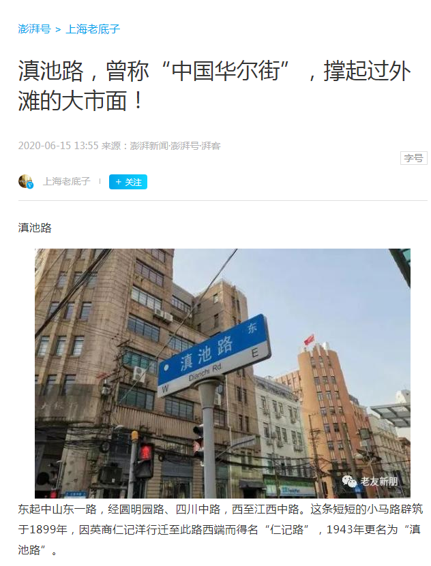
Task: Click the 滇池路 caption above photo
Action: pos(35,227)
